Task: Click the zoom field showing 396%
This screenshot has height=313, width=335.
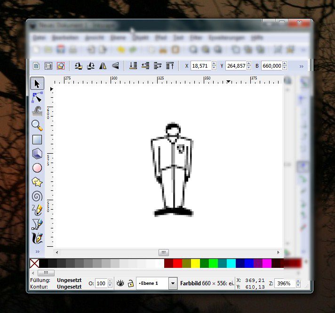Action: [285, 283]
